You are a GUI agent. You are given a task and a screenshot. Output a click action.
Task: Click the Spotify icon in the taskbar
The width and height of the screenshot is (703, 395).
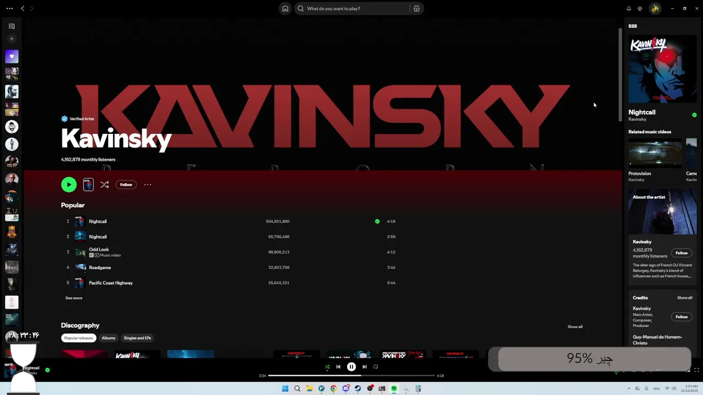click(x=394, y=388)
